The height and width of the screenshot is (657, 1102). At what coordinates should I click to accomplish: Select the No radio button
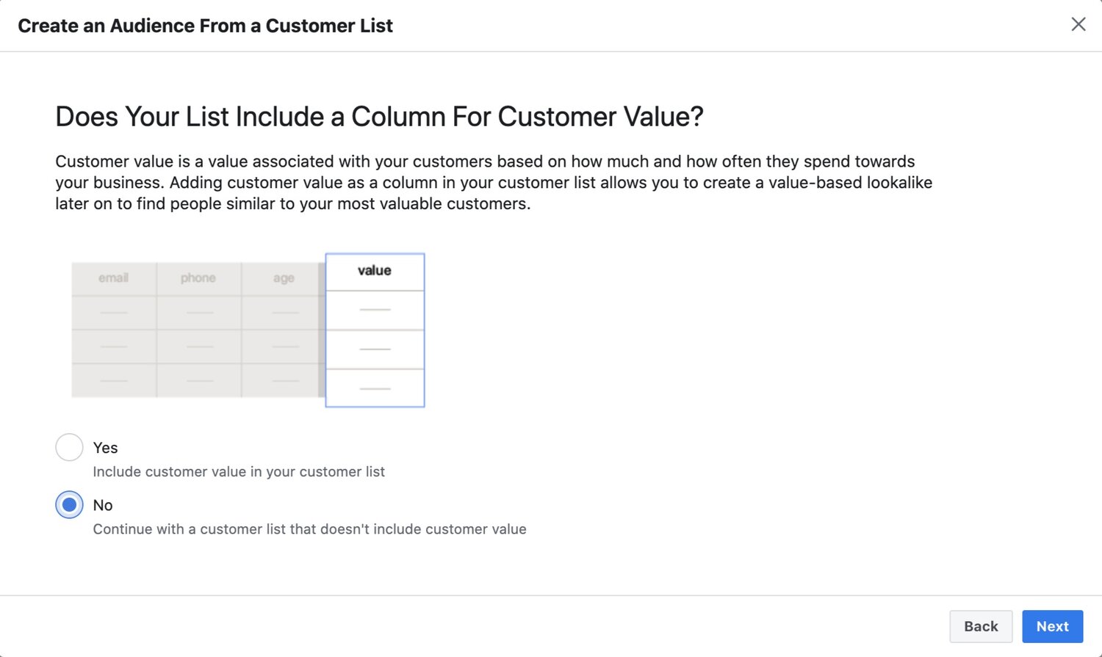tap(69, 505)
